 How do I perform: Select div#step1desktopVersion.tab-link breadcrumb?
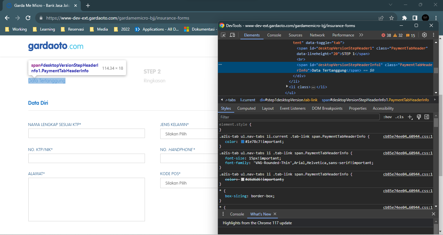[289, 100]
